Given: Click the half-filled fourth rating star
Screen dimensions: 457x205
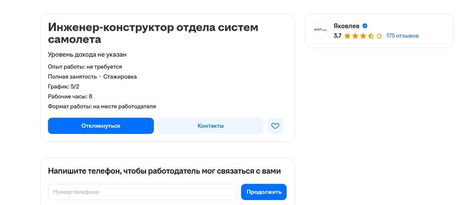Looking at the screenshot, I should point(371,36).
